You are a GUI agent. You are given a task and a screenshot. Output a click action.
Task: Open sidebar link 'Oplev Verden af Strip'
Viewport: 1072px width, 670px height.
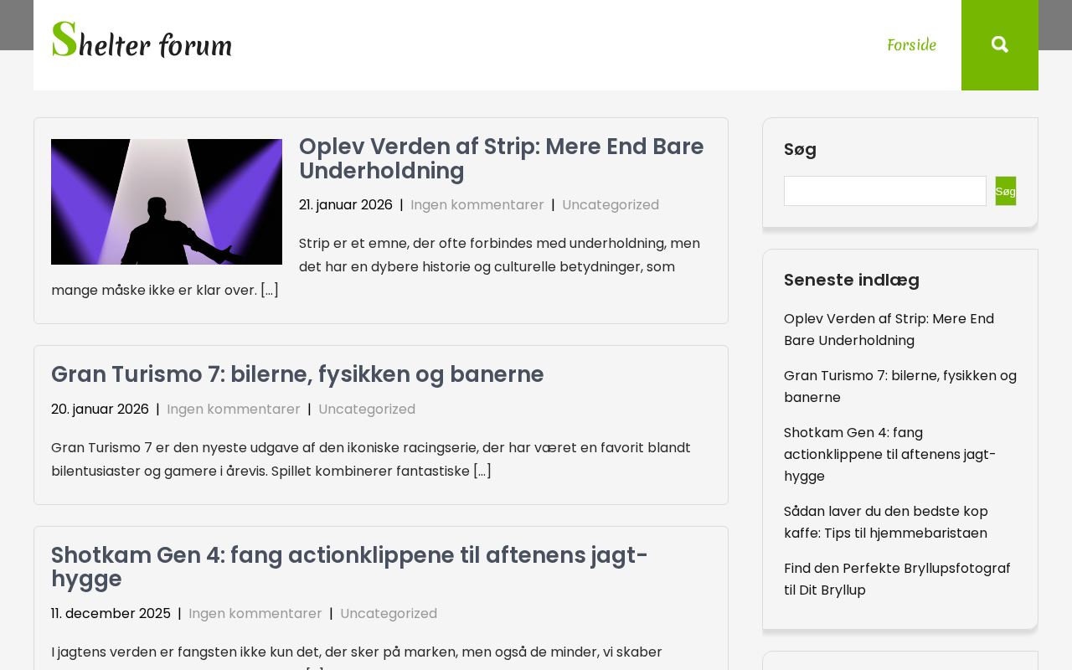coord(889,330)
